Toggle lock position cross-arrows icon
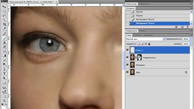The width and height of the screenshot is (194, 109). click(x=146, y=44)
